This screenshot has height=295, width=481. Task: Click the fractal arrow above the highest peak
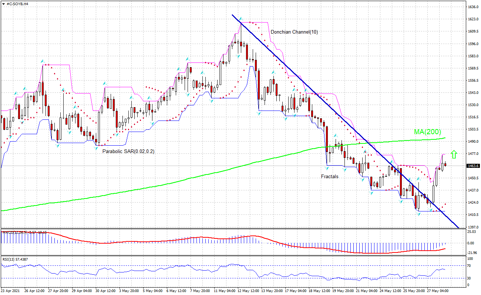240,18
